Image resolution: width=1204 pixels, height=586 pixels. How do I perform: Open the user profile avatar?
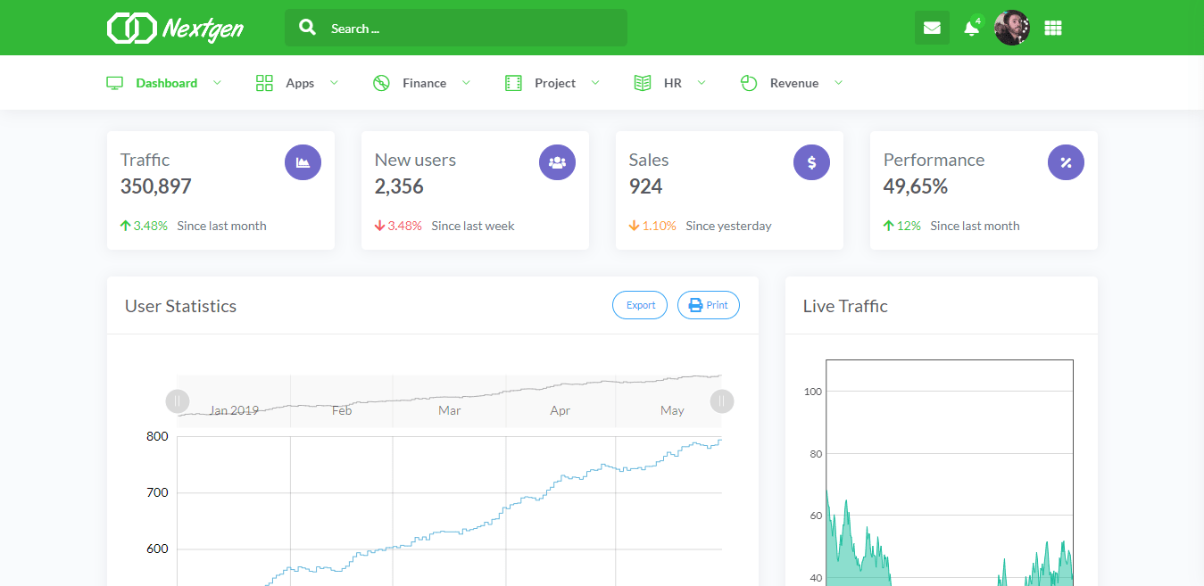(x=1011, y=28)
